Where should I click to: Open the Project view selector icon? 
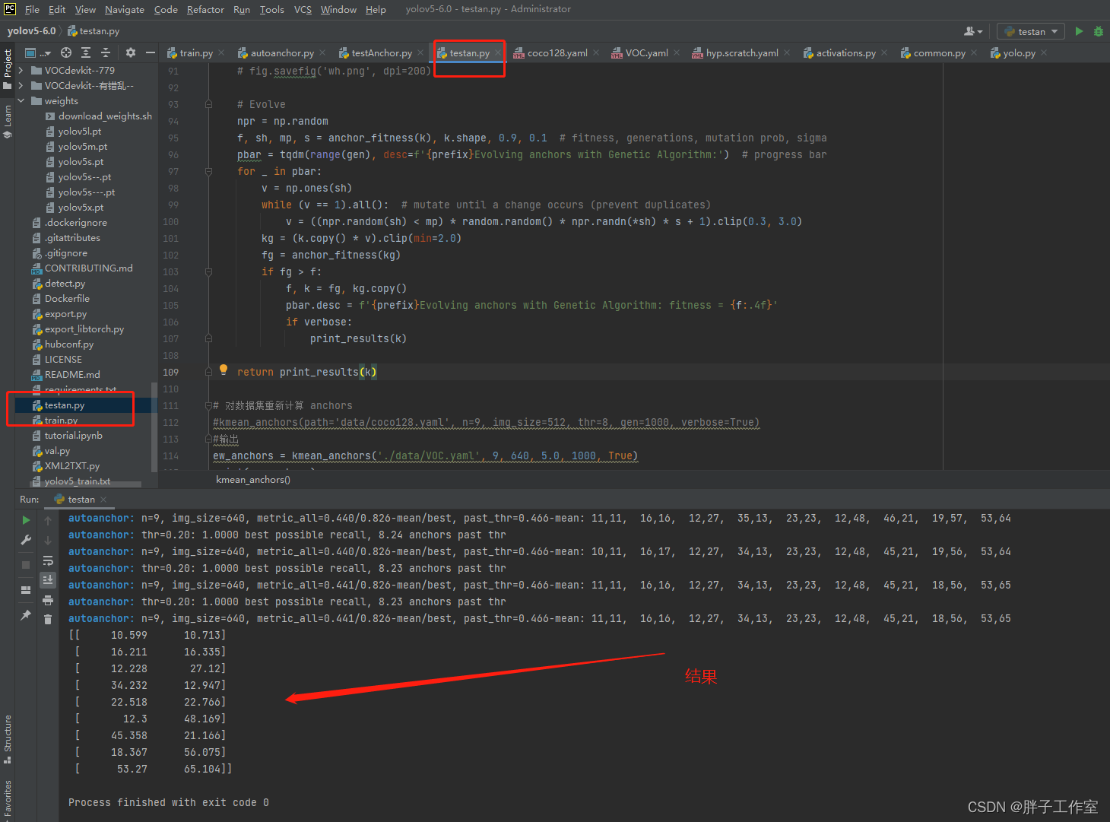[30, 52]
